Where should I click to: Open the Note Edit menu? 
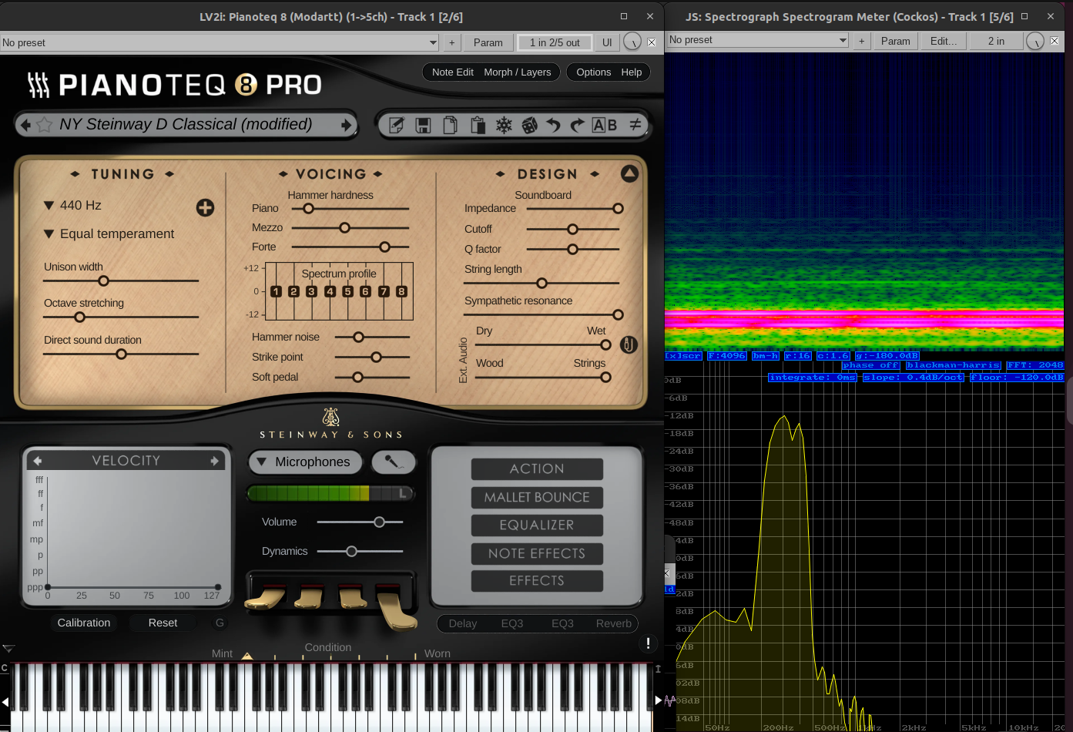453,72
